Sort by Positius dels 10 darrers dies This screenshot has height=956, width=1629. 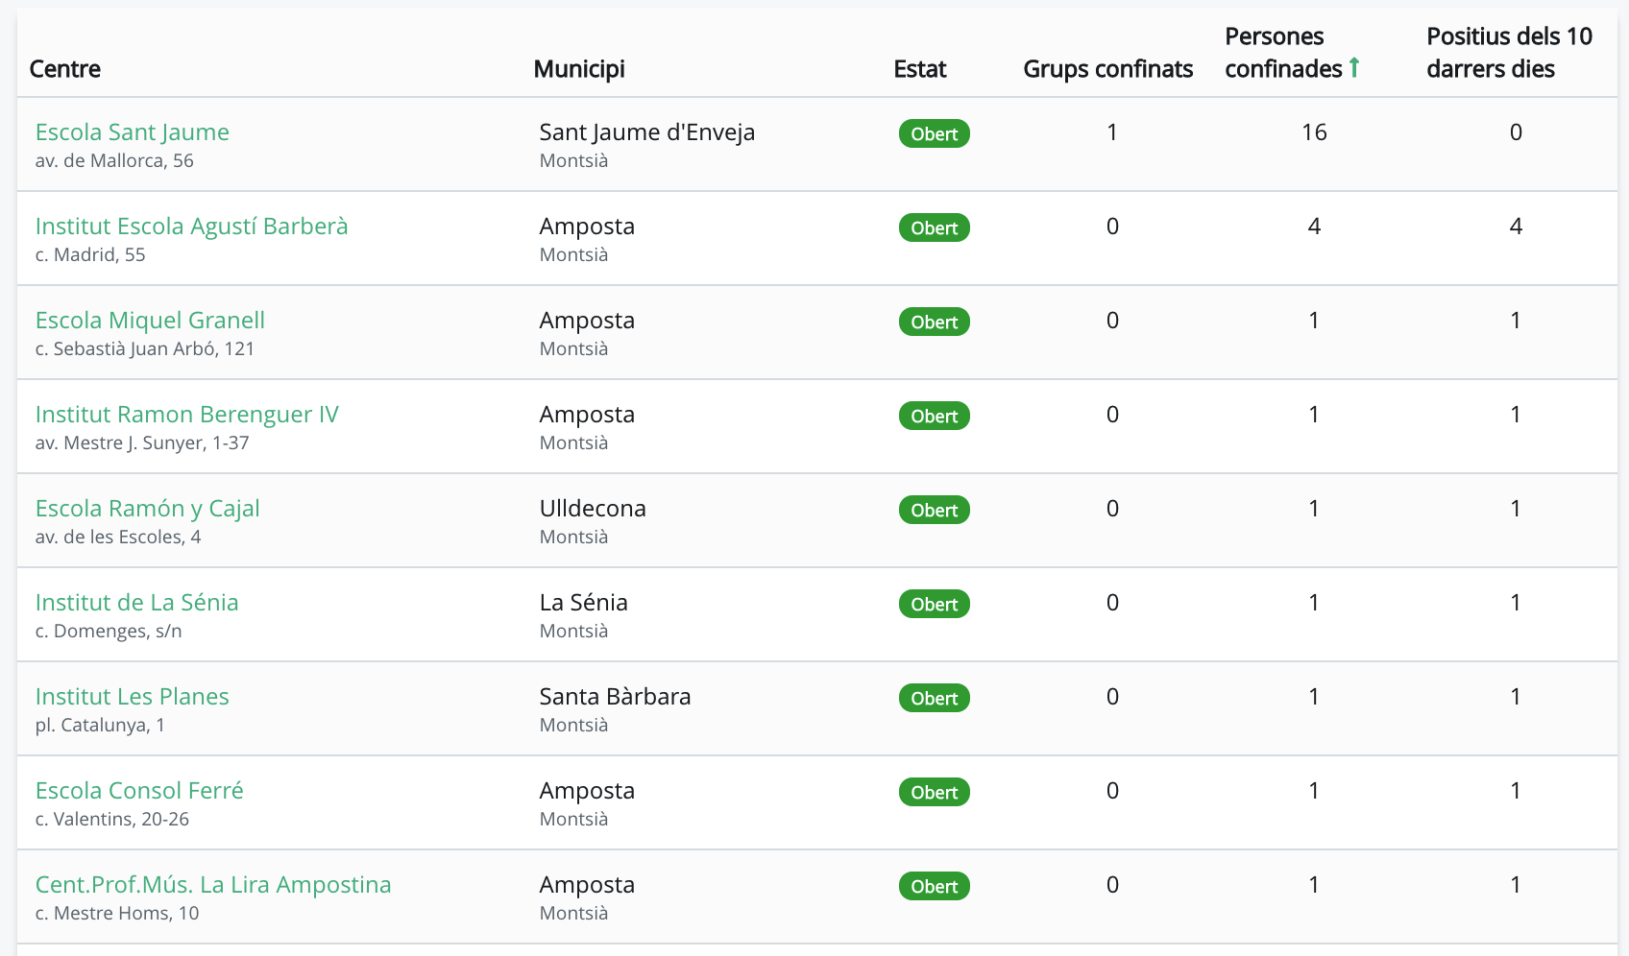click(1510, 53)
